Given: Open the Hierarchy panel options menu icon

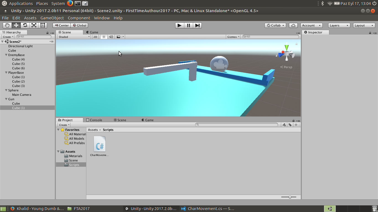Looking at the screenshot, I should 51,33.
